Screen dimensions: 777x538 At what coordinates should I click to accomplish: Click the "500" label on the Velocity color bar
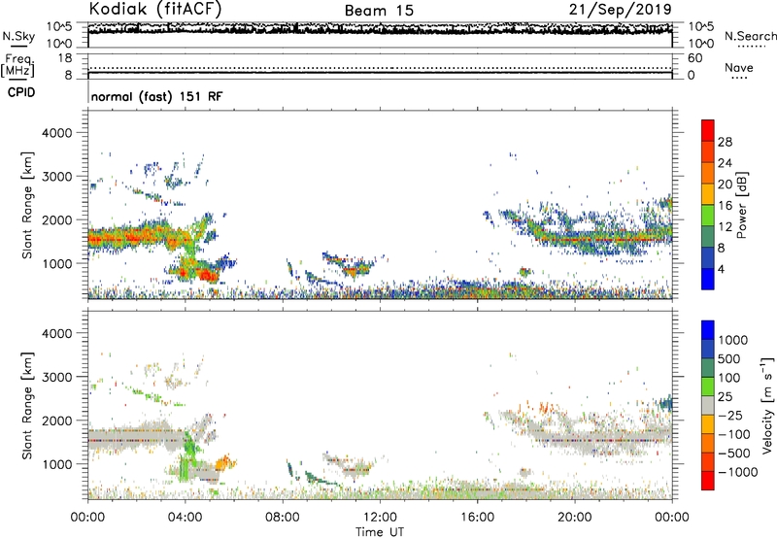tap(729, 359)
